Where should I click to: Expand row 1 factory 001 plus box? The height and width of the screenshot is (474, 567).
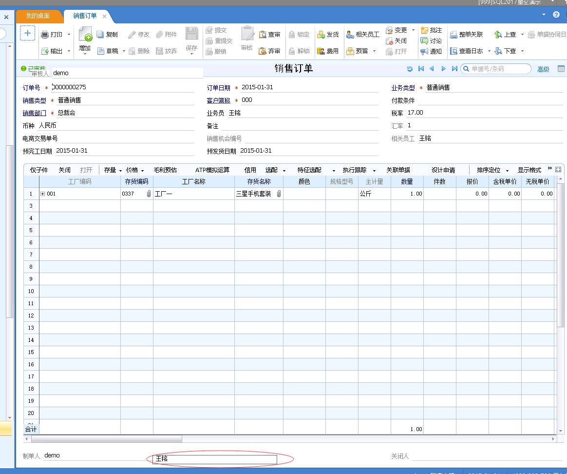tap(43, 194)
